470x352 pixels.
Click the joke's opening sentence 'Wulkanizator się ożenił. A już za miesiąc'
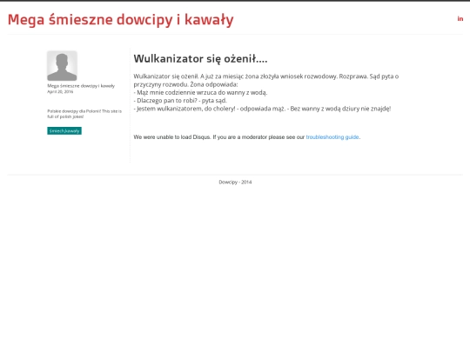(x=189, y=76)
